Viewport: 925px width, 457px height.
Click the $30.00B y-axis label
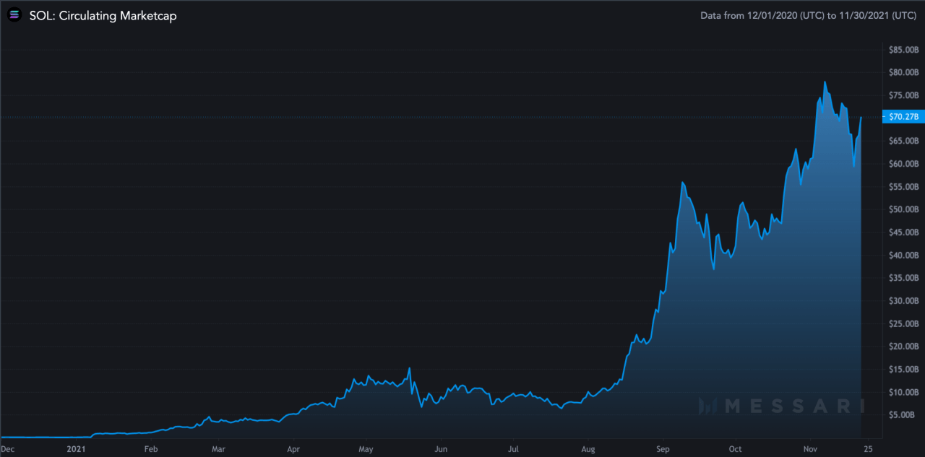point(903,300)
